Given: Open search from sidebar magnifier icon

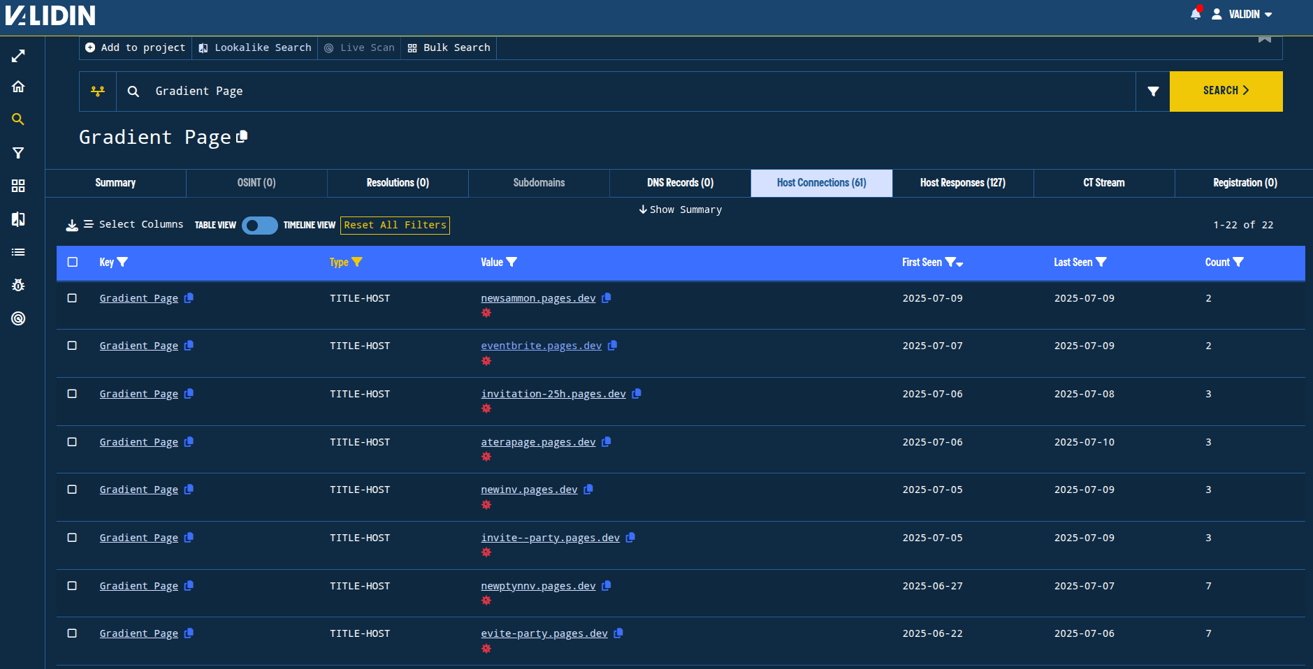Looking at the screenshot, I should (x=18, y=119).
